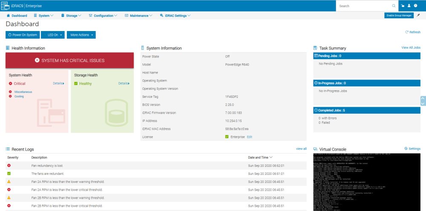Click the Enable Group Manager button

tap(399, 15)
